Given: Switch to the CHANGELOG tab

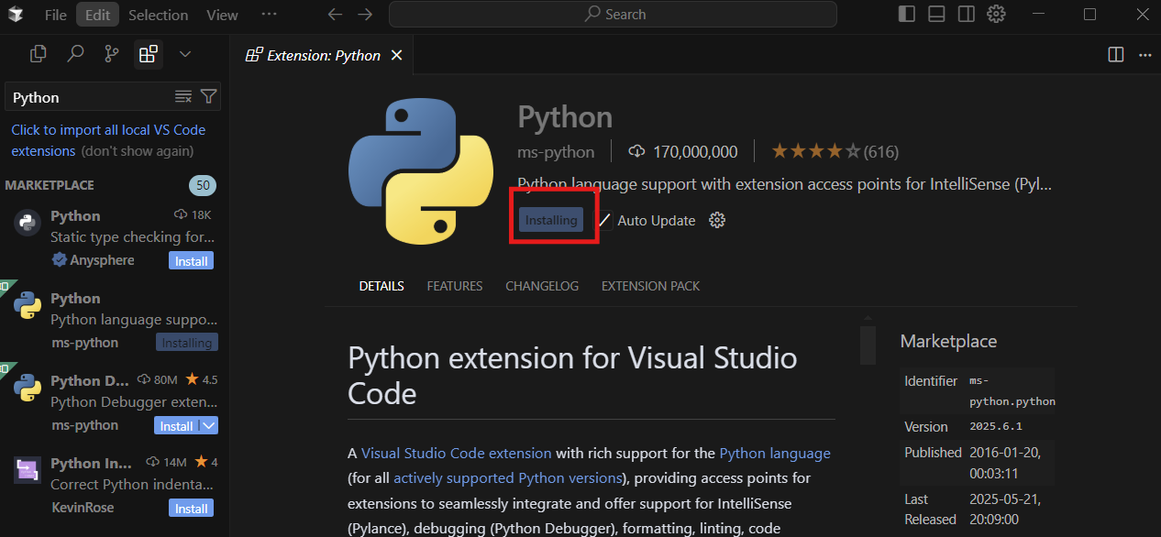Looking at the screenshot, I should coord(542,286).
